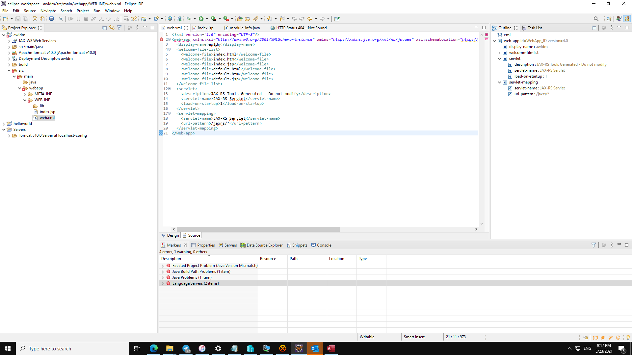Expand the helloworld project
The height and width of the screenshot is (355, 632).
(4, 124)
